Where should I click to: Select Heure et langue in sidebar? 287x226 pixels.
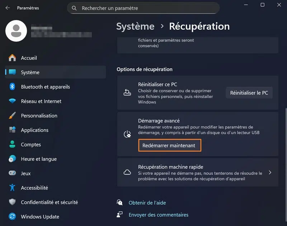click(x=39, y=159)
